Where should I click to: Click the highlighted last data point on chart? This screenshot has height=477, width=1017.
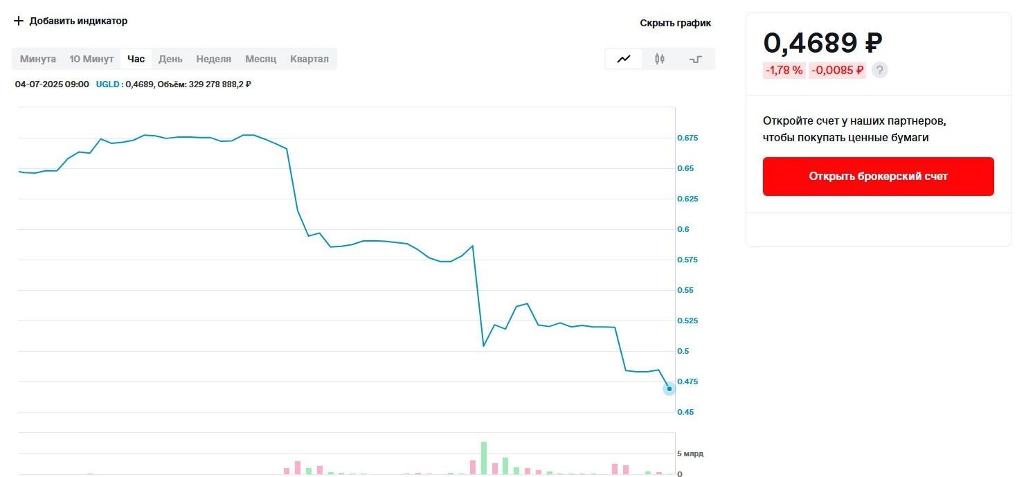pyautogui.click(x=669, y=388)
